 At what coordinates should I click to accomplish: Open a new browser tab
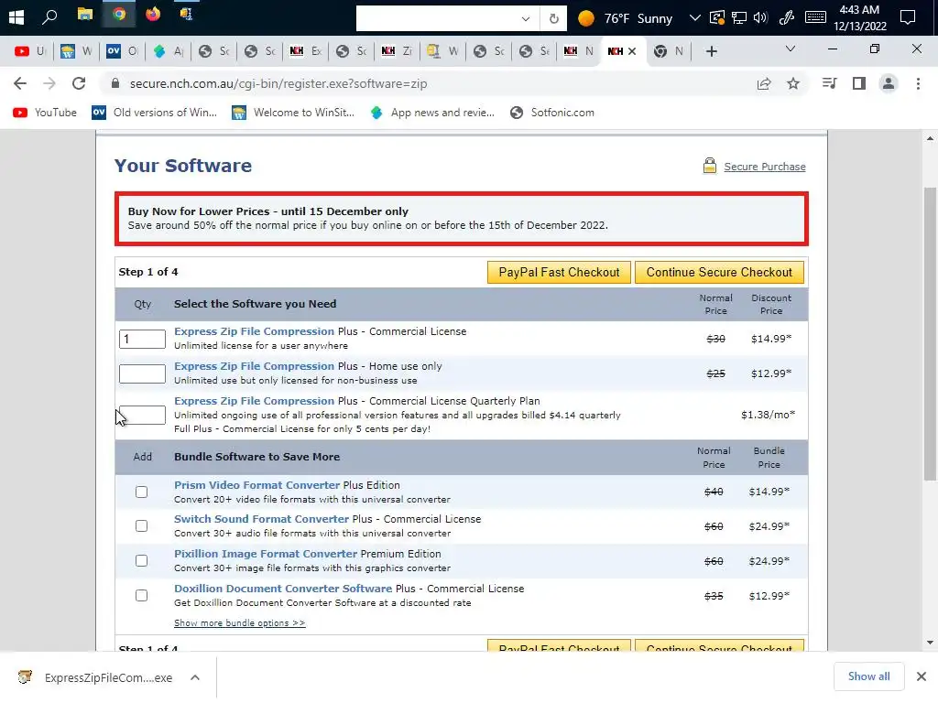(x=711, y=51)
